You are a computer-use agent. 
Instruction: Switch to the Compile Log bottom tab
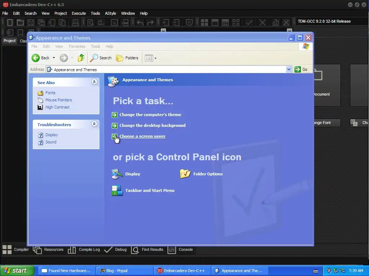[84, 250]
